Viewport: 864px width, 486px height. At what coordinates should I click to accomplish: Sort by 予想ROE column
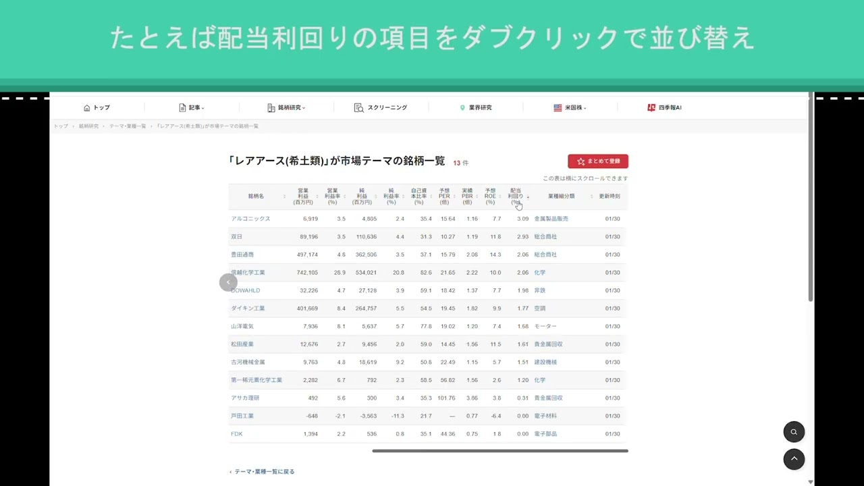click(x=490, y=196)
